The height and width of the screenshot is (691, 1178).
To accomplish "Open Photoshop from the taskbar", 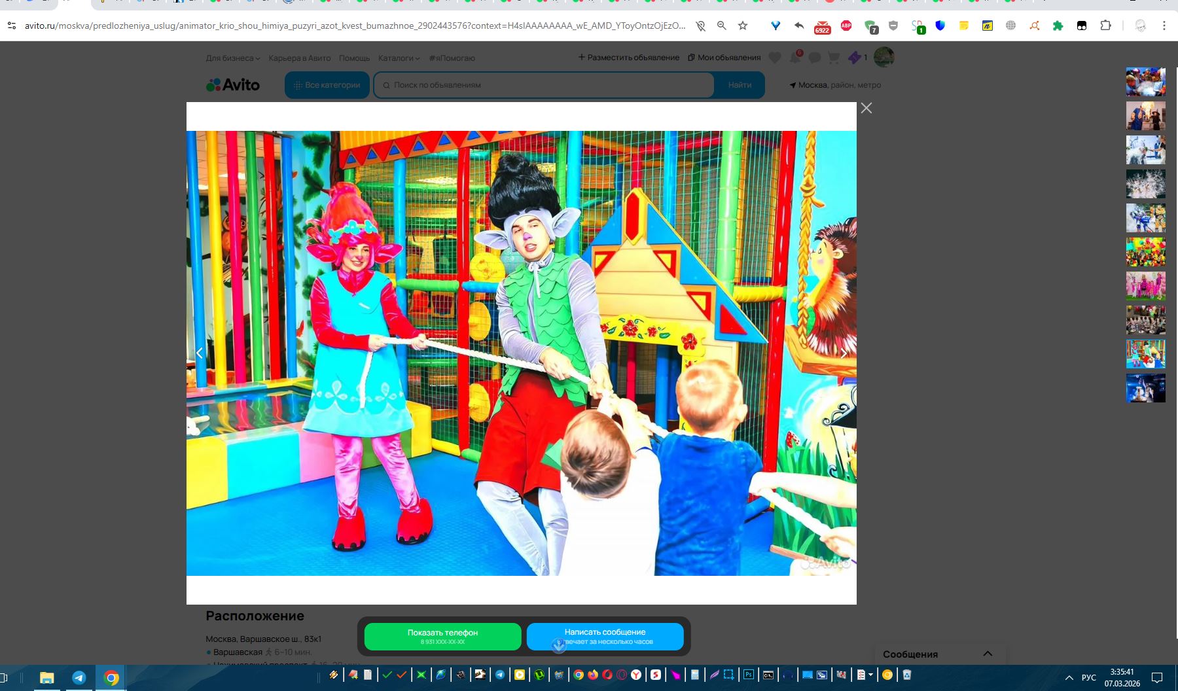I will pos(749,675).
